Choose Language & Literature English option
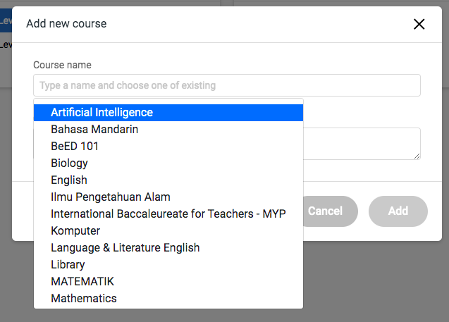This screenshot has width=449, height=322. (168, 247)
